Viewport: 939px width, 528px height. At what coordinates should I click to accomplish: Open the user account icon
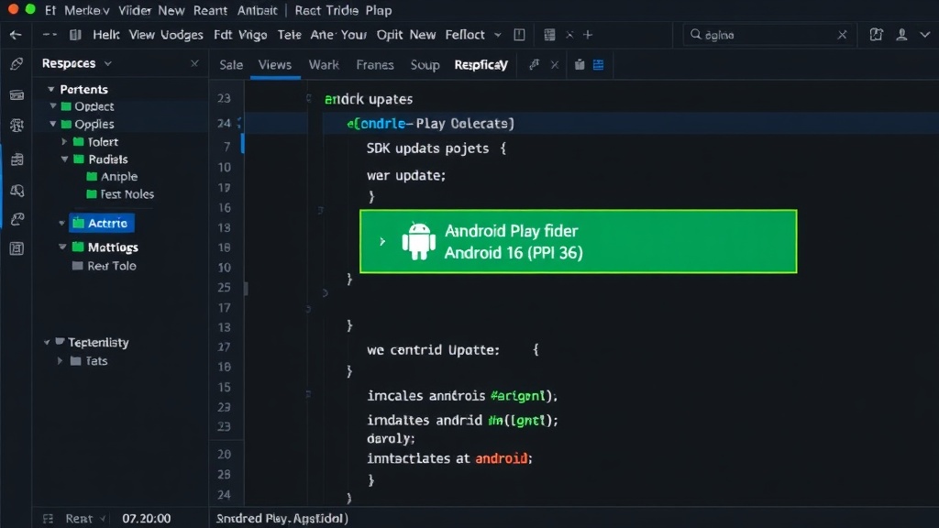[x=901, y=35]
